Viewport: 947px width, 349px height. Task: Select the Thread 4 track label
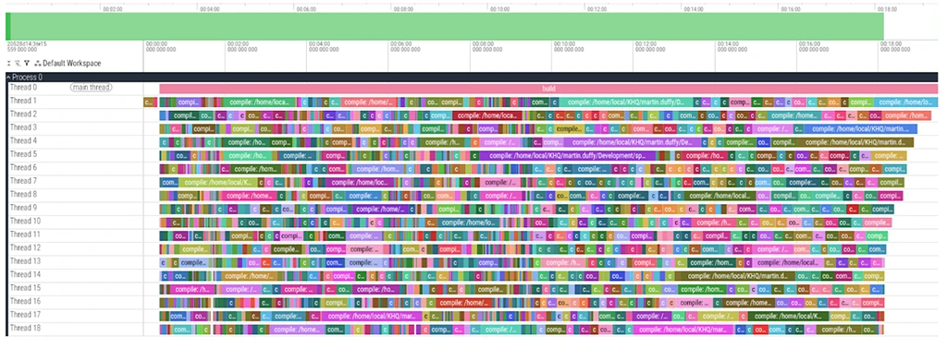point(23,141)
